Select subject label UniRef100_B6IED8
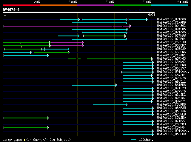 click(x=171, y=85)
